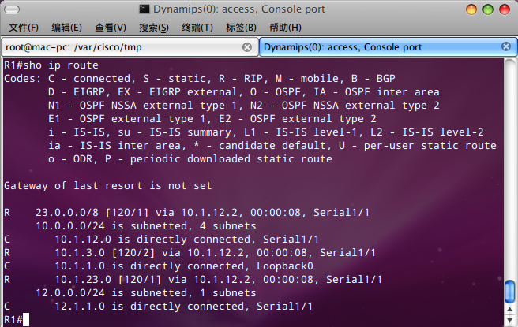Click the scrollbar up arrow
The image size is (518, 327).
pyautogui.click(x=510, y=310)
